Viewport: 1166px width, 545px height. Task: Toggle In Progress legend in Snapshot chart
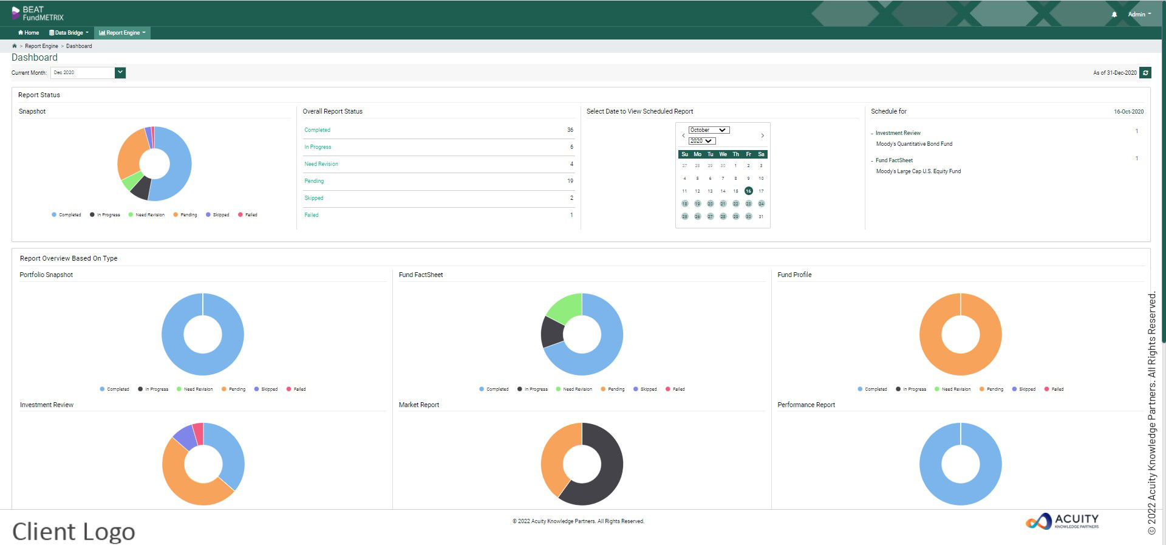[x=104, y=214]
